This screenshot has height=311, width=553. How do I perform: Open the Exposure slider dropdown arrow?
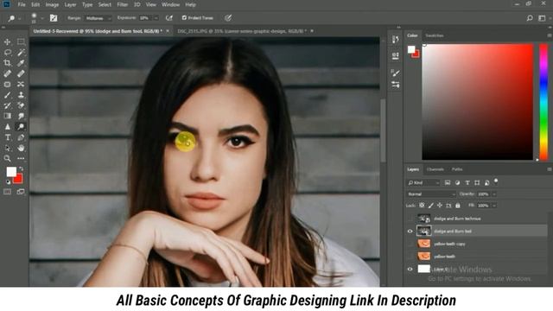[x=156, y=18]
